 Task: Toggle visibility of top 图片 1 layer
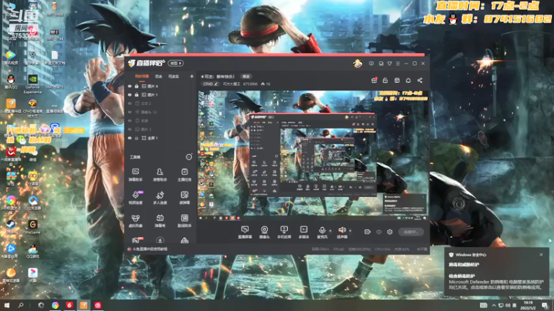(x=129, y=95)
